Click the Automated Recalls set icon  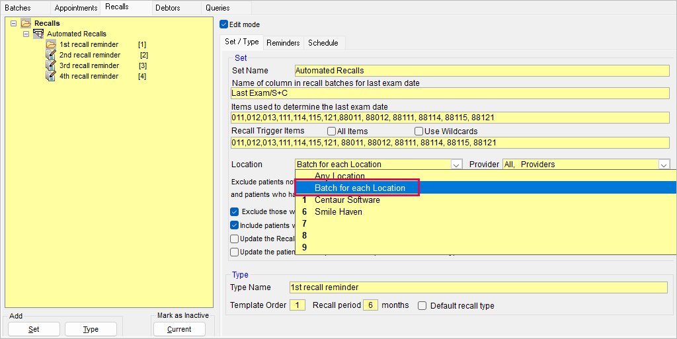pos(38,34)
